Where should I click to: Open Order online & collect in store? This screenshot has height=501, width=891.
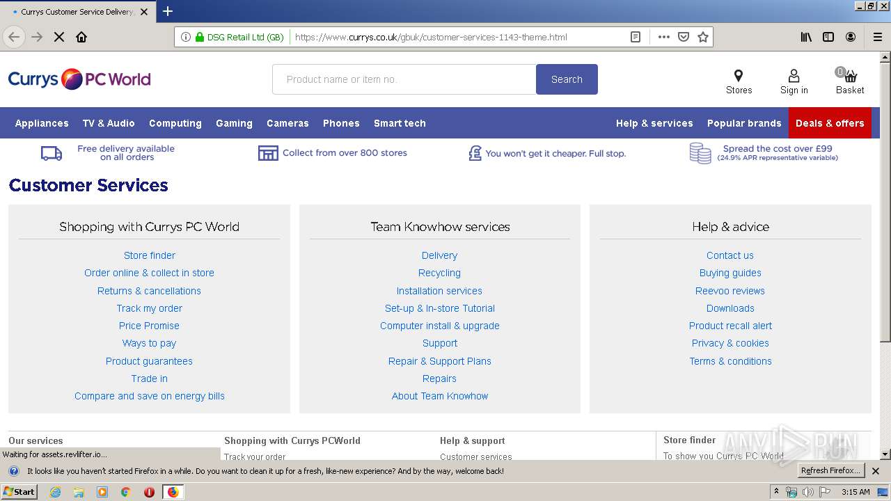[150, 273]
